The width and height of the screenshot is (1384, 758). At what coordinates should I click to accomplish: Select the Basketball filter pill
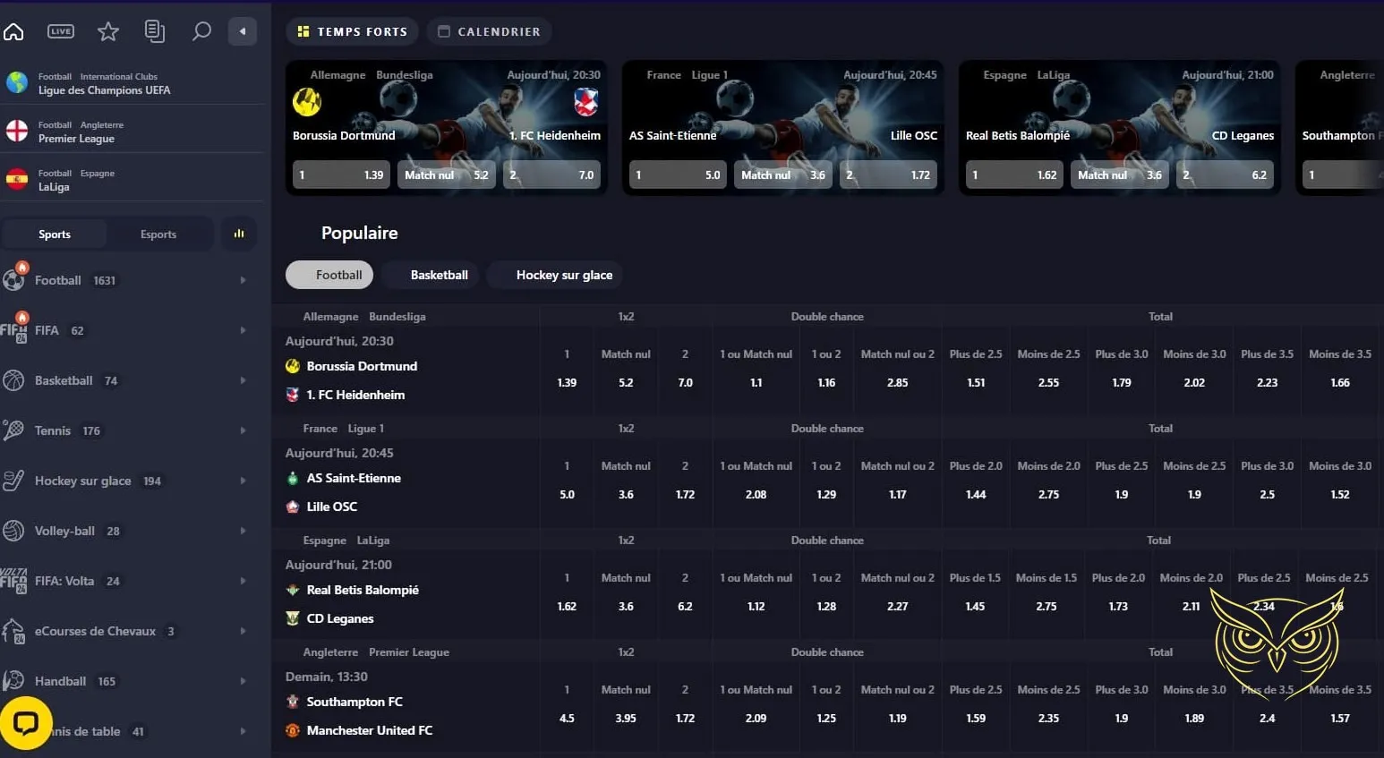pos(439,275)
